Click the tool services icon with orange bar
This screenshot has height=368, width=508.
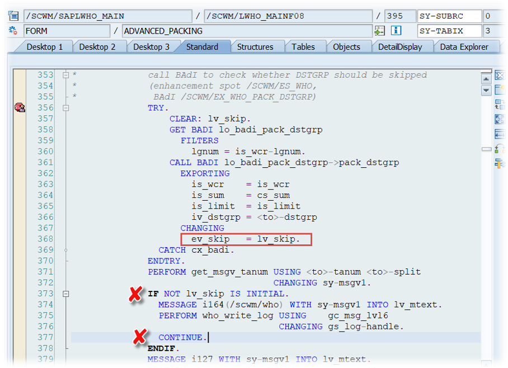(x=500, y=163)
